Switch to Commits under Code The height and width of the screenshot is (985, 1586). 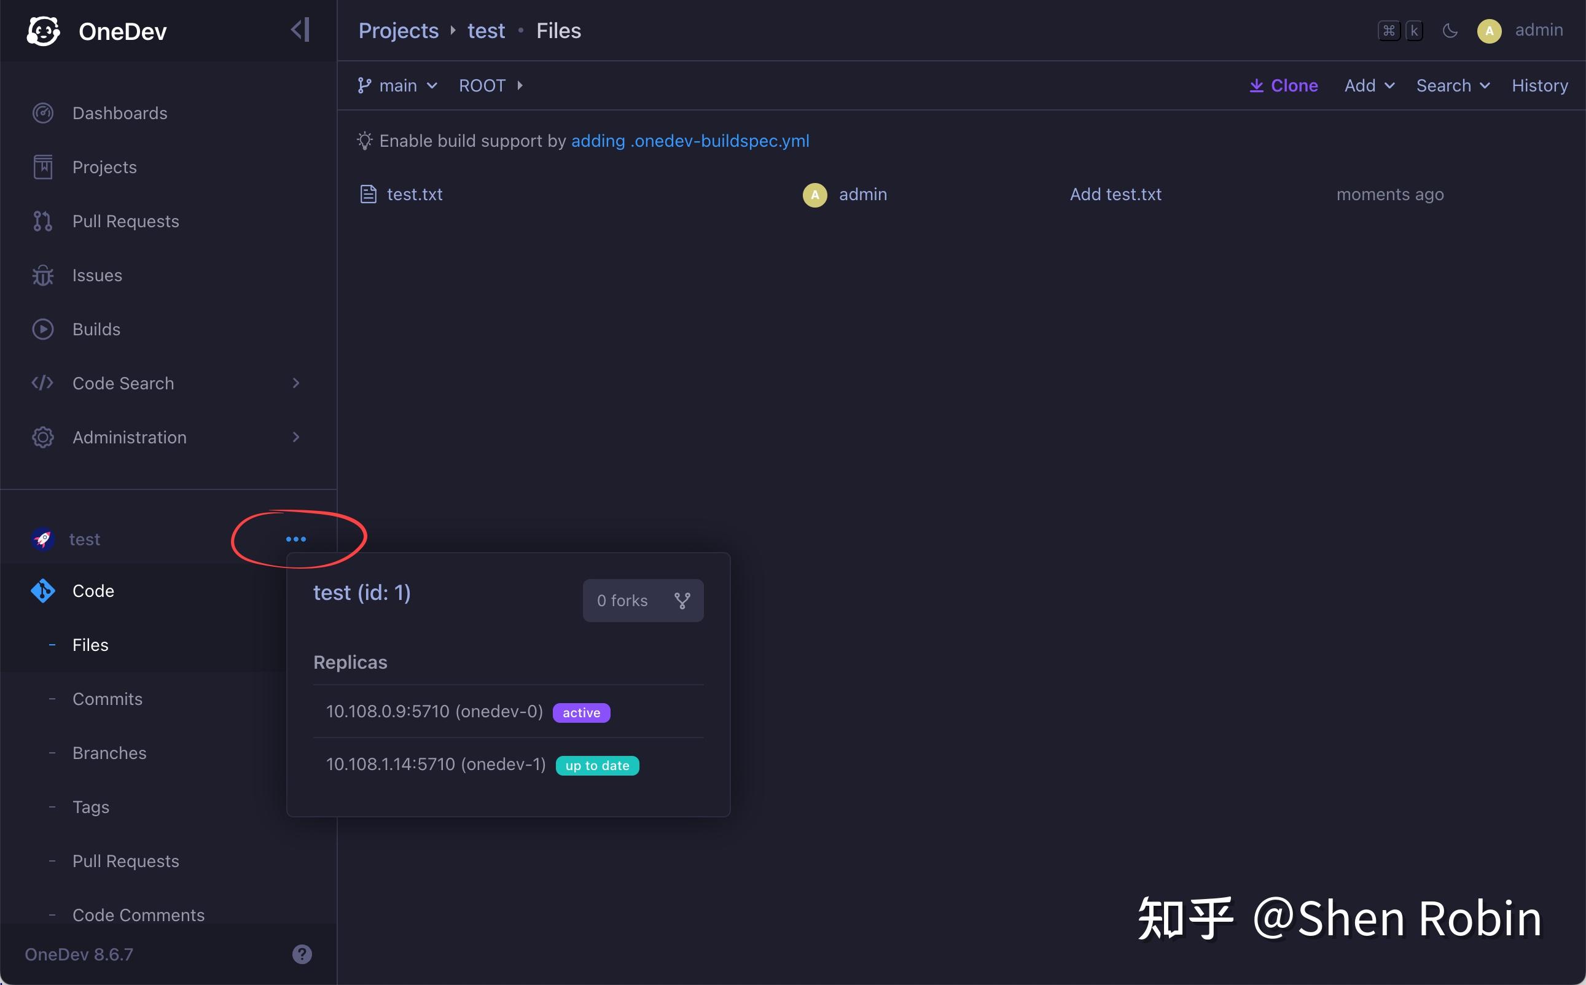[x=106, y=698]
